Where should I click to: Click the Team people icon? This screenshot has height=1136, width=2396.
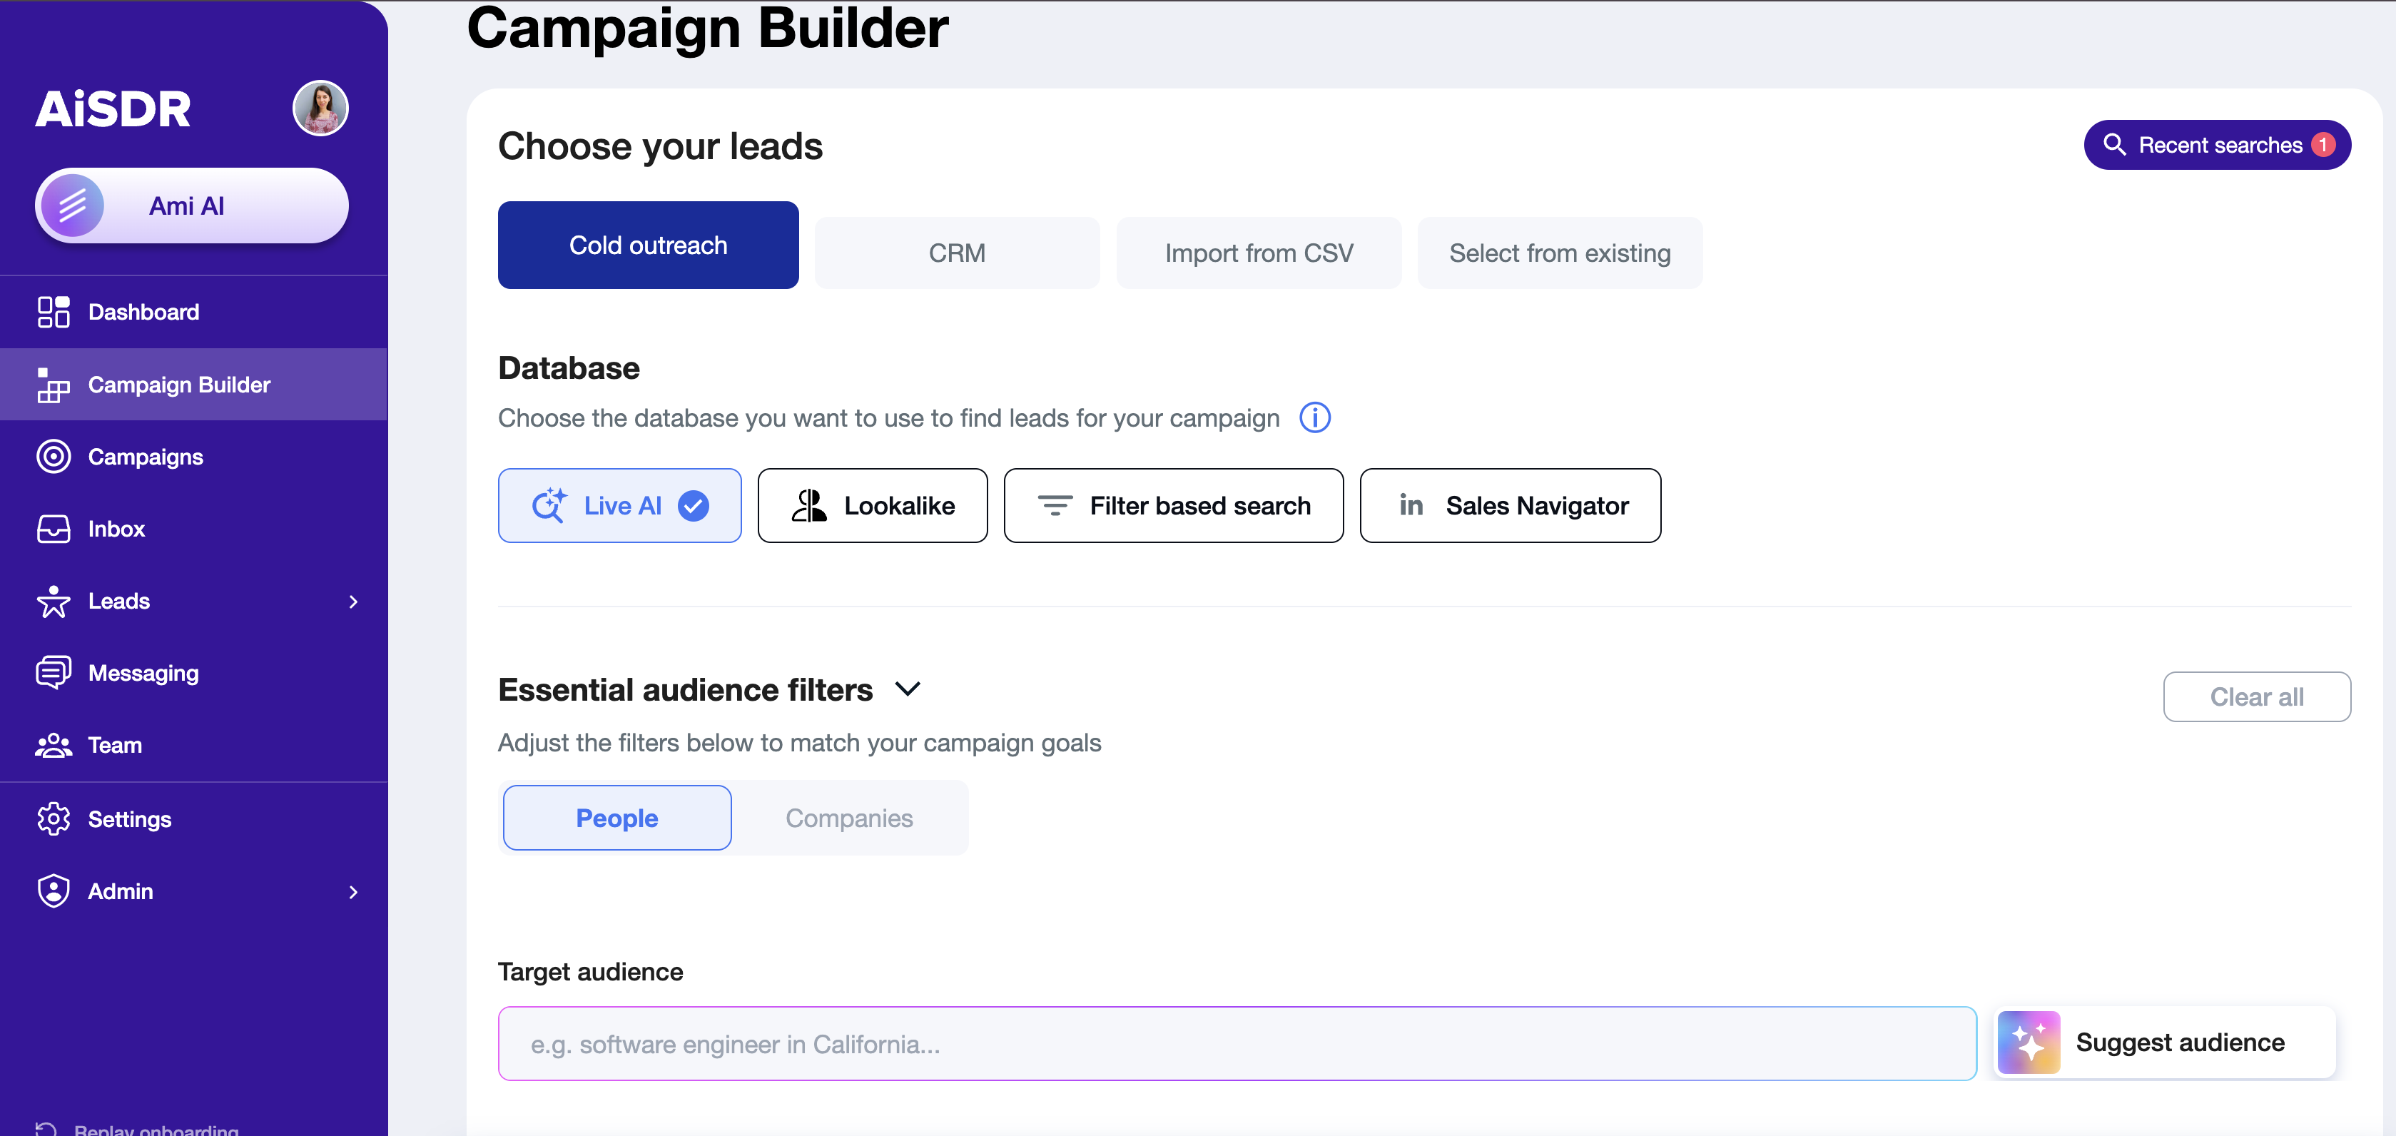coord(53,745)
